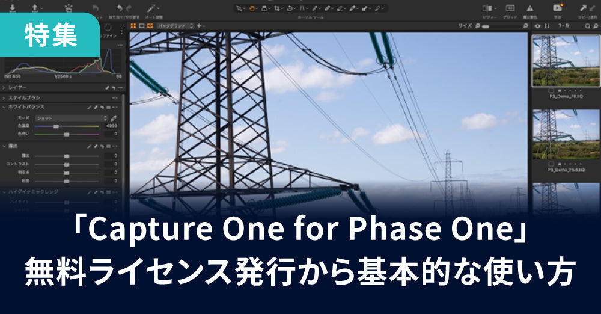
Task: Tick the color tag box under P3_Demo_F8.IIQ
Action: [x=551, y=91]
